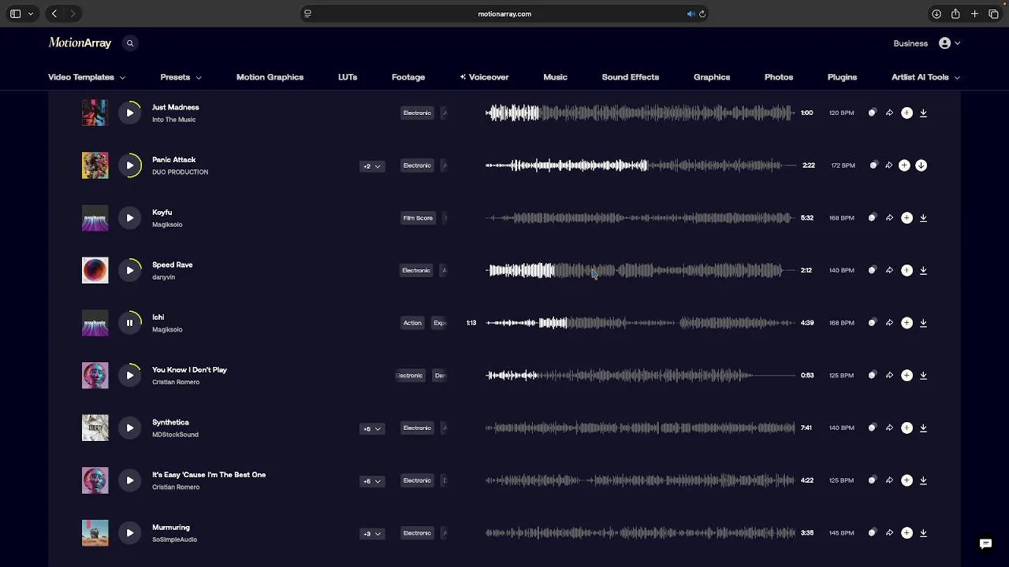Open the Business link
Viewport: 1009px width, 567px height.
(x=910, y=43)
